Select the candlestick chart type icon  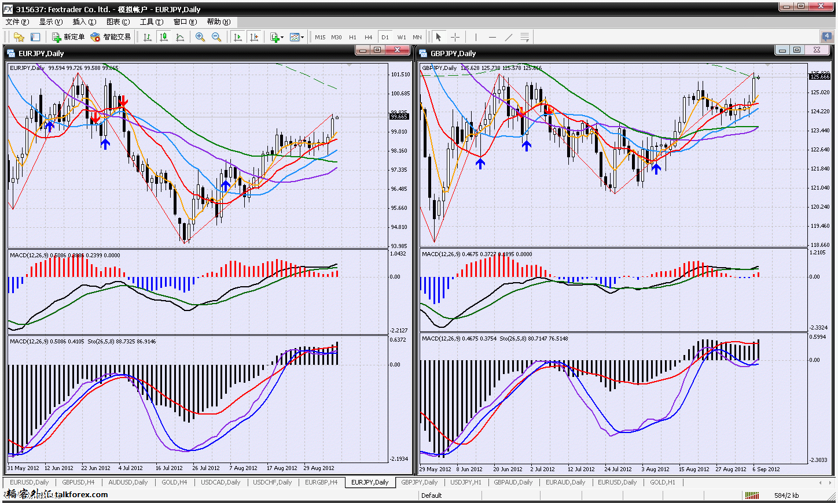click(x=164, y=37)
